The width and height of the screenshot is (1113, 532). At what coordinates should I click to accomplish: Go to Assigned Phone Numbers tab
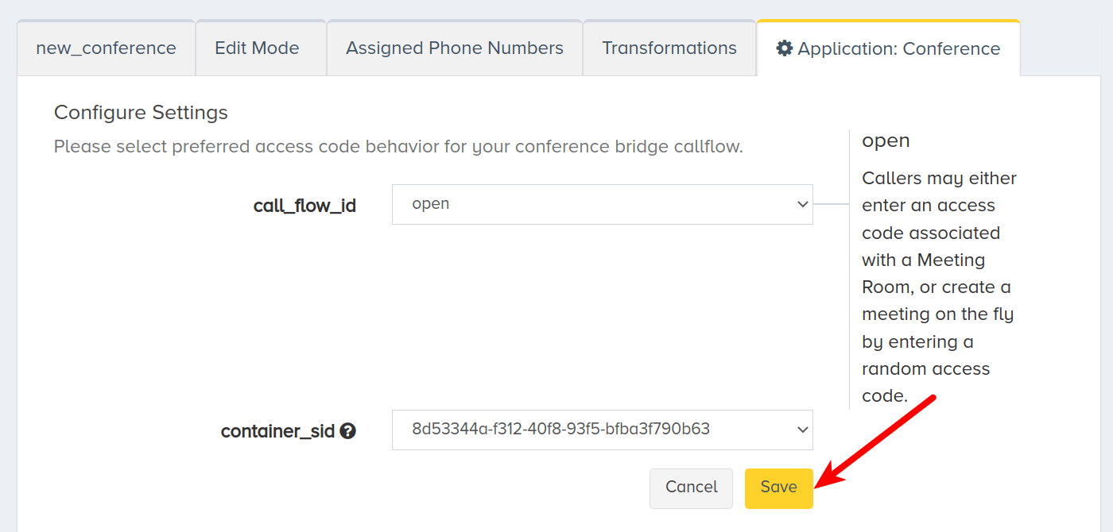[455, 48]
